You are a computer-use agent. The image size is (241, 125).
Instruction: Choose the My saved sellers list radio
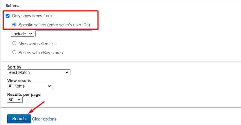pyautogui.click(x=14, y=43)
